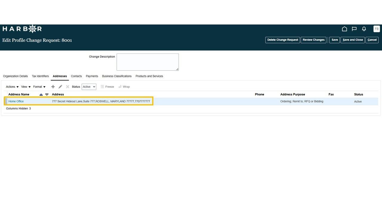The image size is (382, 215).
Task: Click Review Changes button
Action: tap(314, 40)
